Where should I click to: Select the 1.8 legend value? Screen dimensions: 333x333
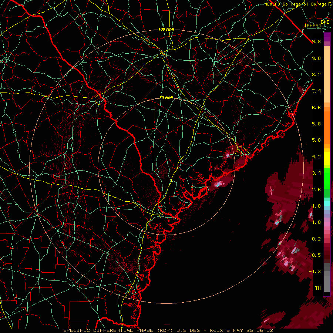pyautogui.click(x=316, y=206)
